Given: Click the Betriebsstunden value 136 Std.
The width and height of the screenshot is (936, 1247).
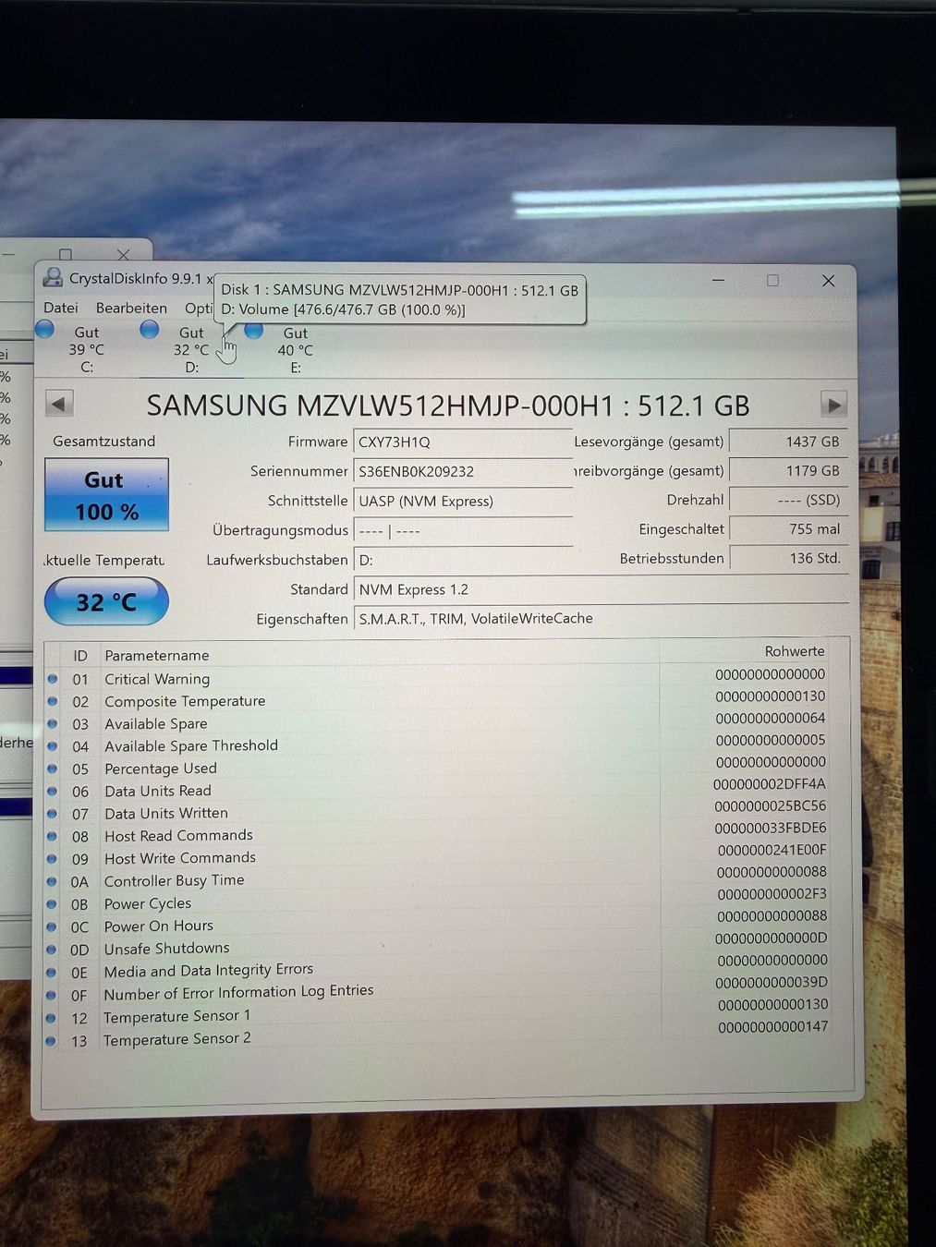Looking at the screenshot, I should pyautogui.click(x=788, y=558).
